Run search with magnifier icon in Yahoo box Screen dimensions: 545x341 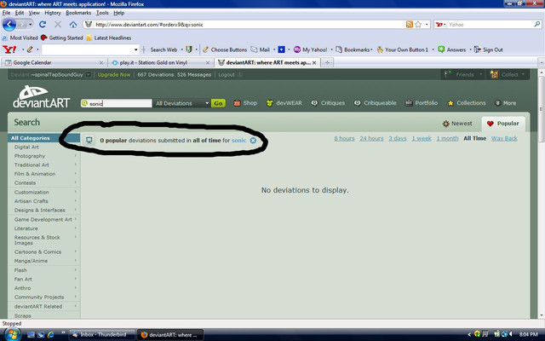tap(537, 25)
